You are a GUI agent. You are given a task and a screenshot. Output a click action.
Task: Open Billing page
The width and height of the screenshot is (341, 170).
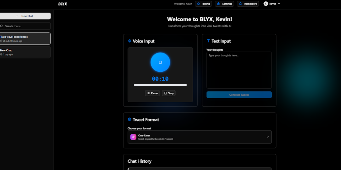(203, 4)
